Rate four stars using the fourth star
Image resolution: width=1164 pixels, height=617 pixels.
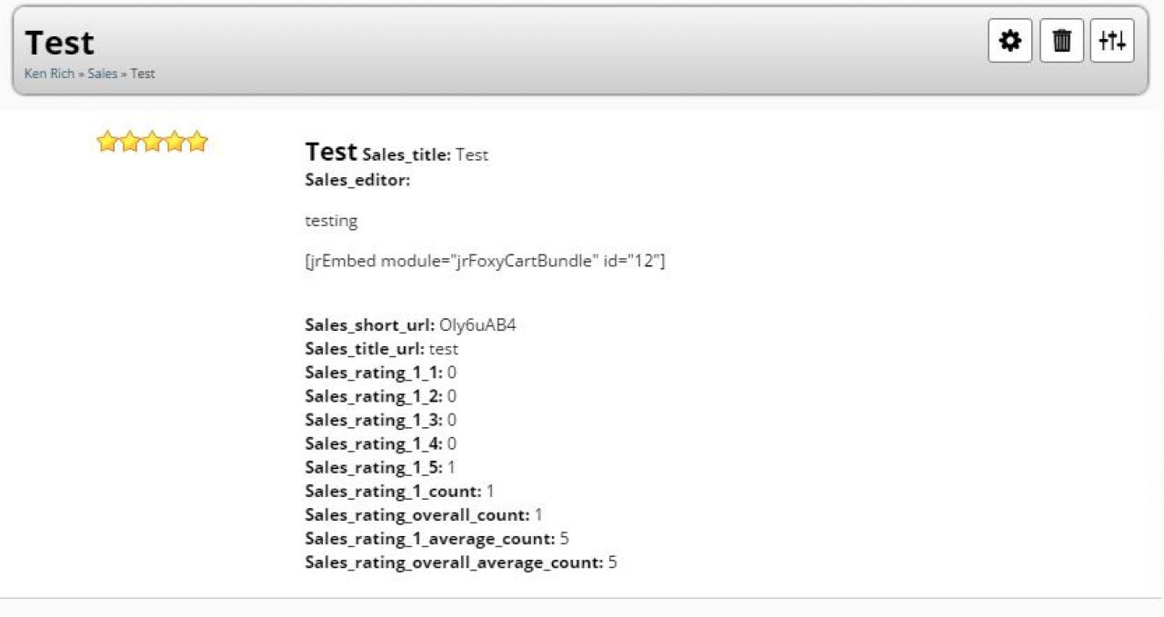pos(175,142)
